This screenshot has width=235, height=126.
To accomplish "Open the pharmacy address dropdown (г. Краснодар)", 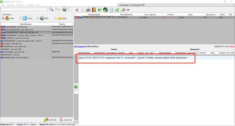I will 176,5.
